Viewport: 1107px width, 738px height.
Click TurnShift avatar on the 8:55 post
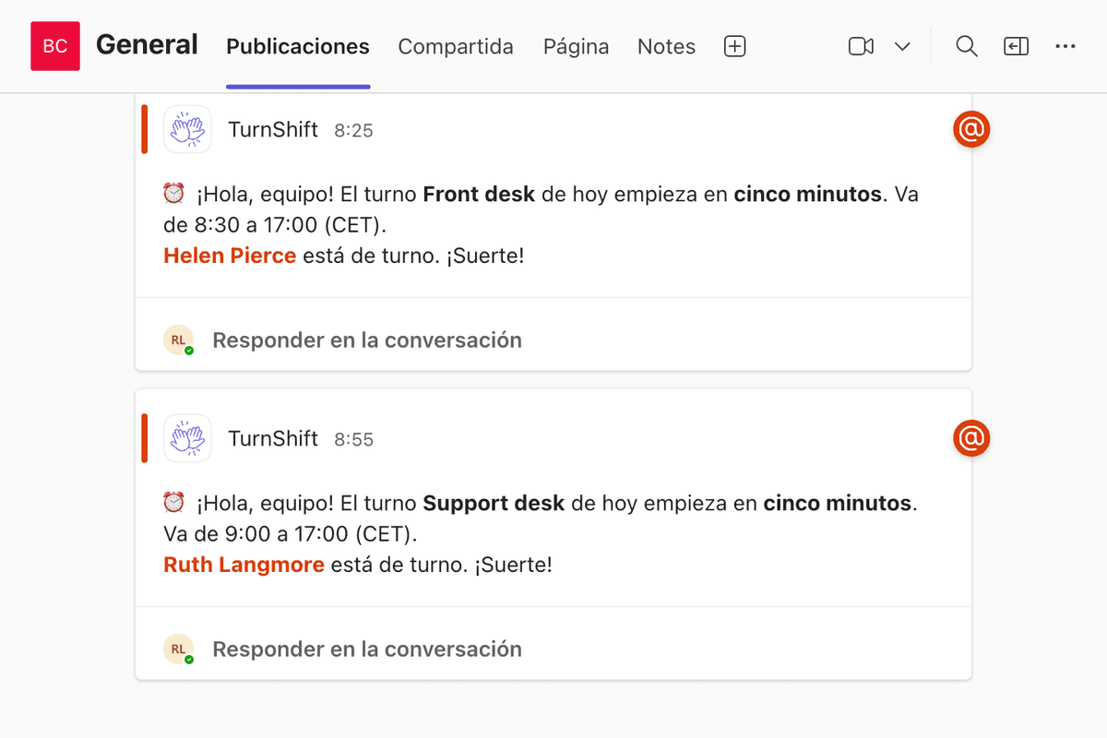click(x=187, y=438)
